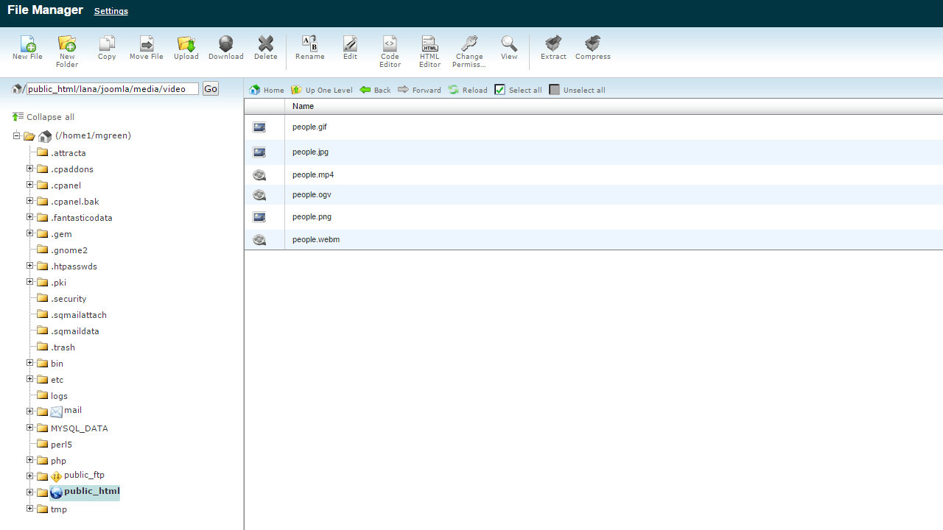Click Unselect all files
The height and width of the screenshot is (530, 943).
577,90
